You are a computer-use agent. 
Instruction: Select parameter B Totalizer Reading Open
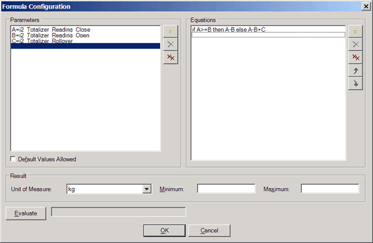coord(51,35)
